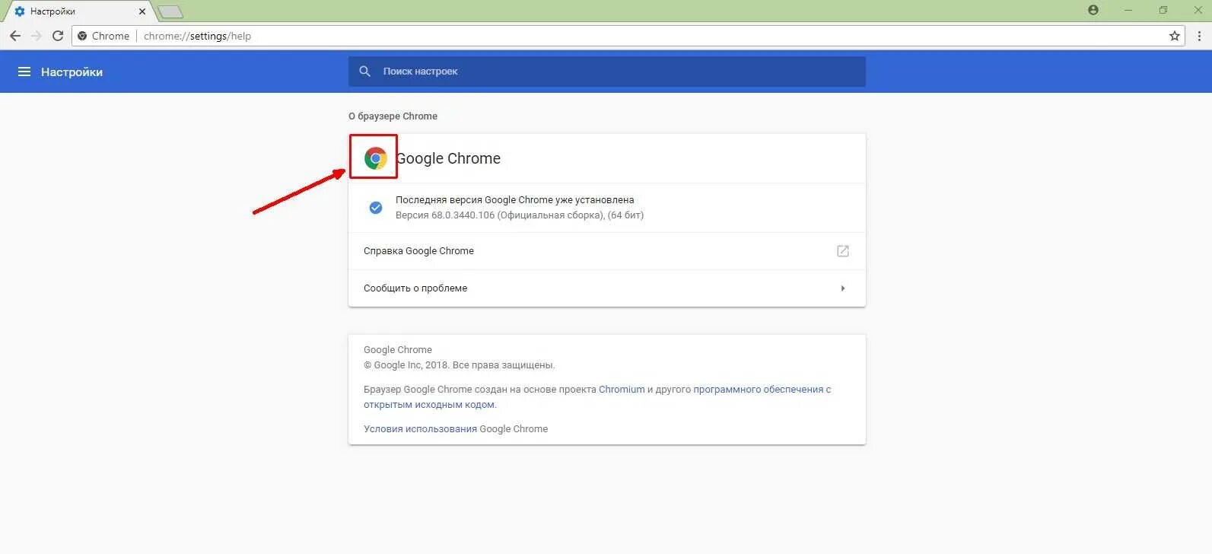Click the forward navigation arrow
The image size is (1212, 554).
tap(36, 36)
